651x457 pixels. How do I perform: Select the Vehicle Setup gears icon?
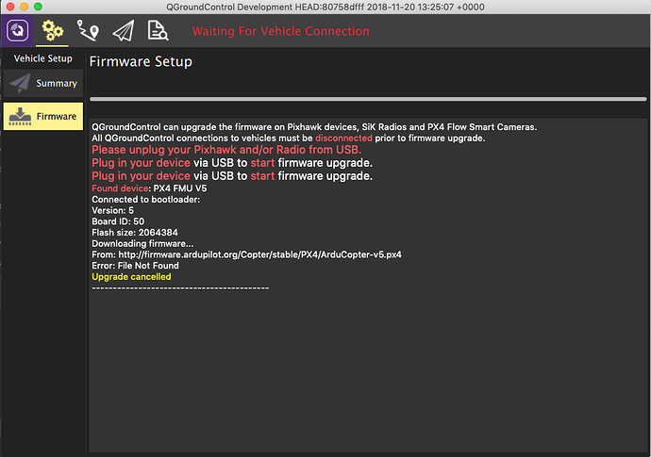tap(52, 31)
